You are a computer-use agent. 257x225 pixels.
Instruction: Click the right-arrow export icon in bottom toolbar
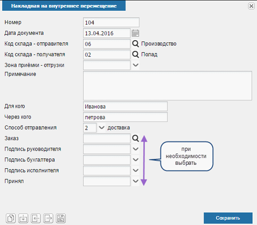tap(48, 218)
